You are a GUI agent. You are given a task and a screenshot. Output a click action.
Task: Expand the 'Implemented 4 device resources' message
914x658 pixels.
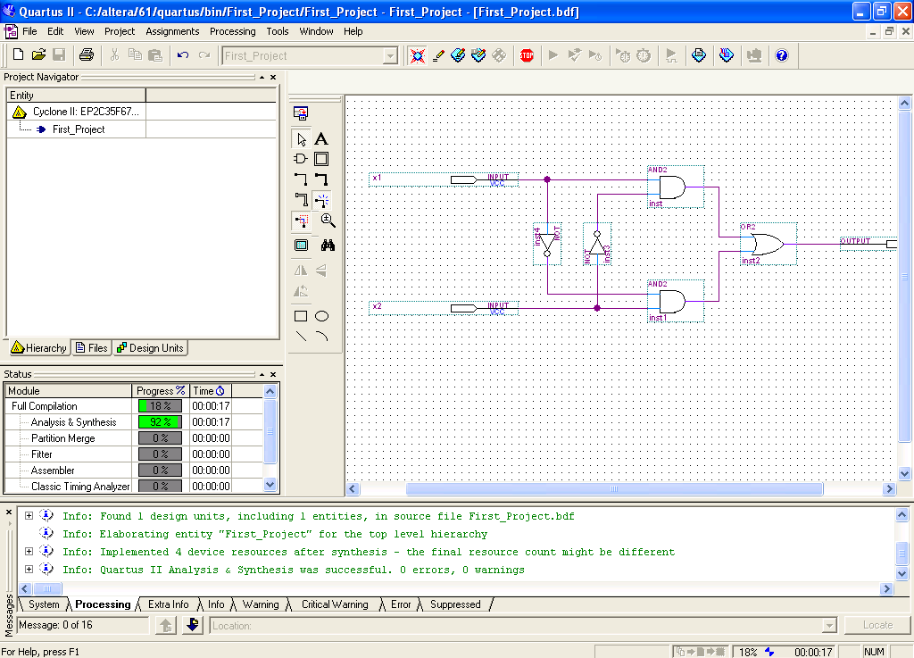coord(29,552)
